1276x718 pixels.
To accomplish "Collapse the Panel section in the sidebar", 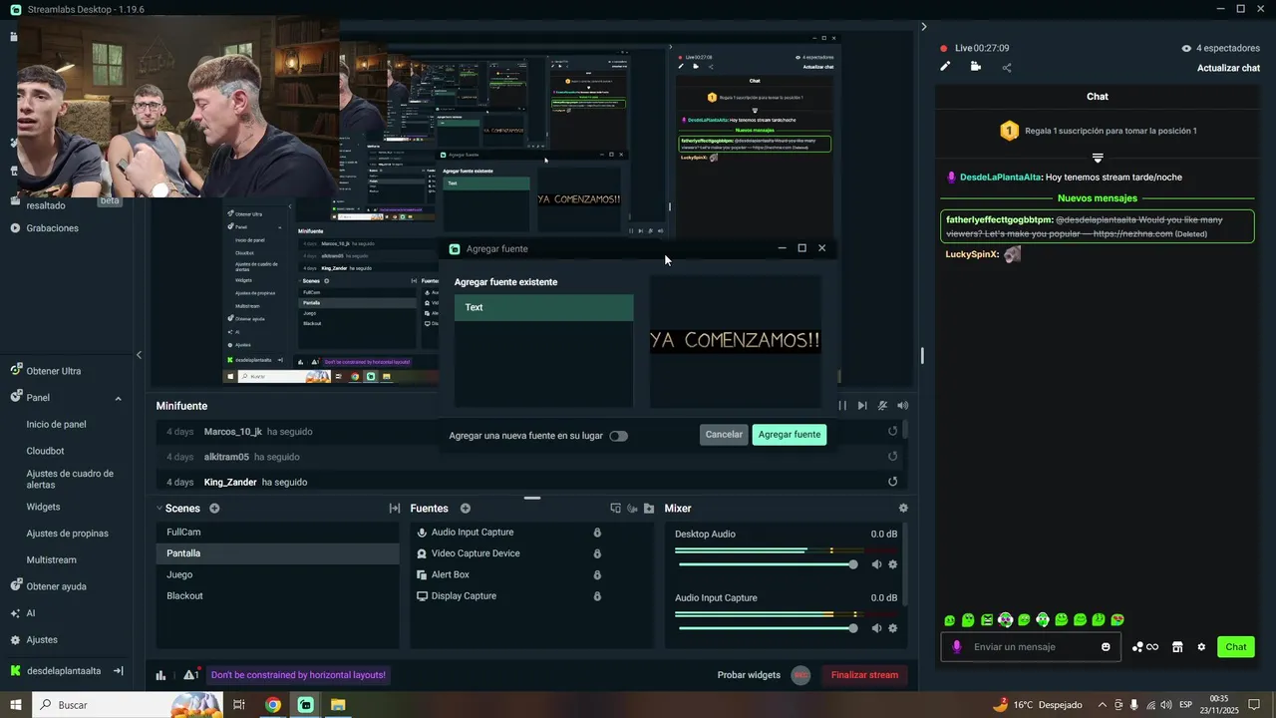I will (118, 398).
